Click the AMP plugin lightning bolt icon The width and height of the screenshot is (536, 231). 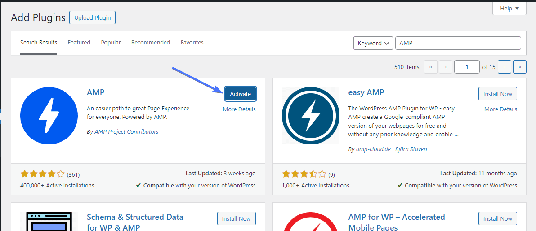pyautogui.click(x=49, y=116)
